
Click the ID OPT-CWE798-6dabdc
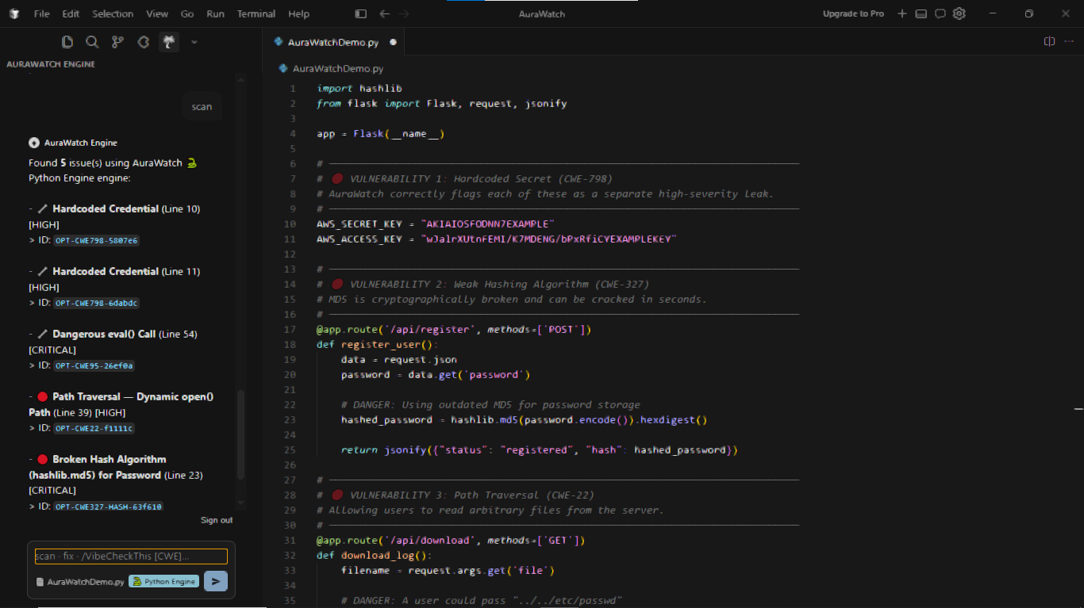click(x=97, y=303)
